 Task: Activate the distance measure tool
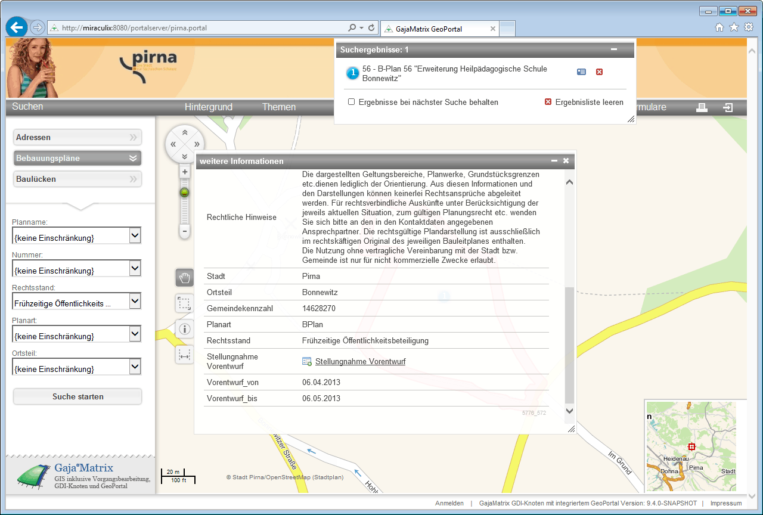coord(184,355)
